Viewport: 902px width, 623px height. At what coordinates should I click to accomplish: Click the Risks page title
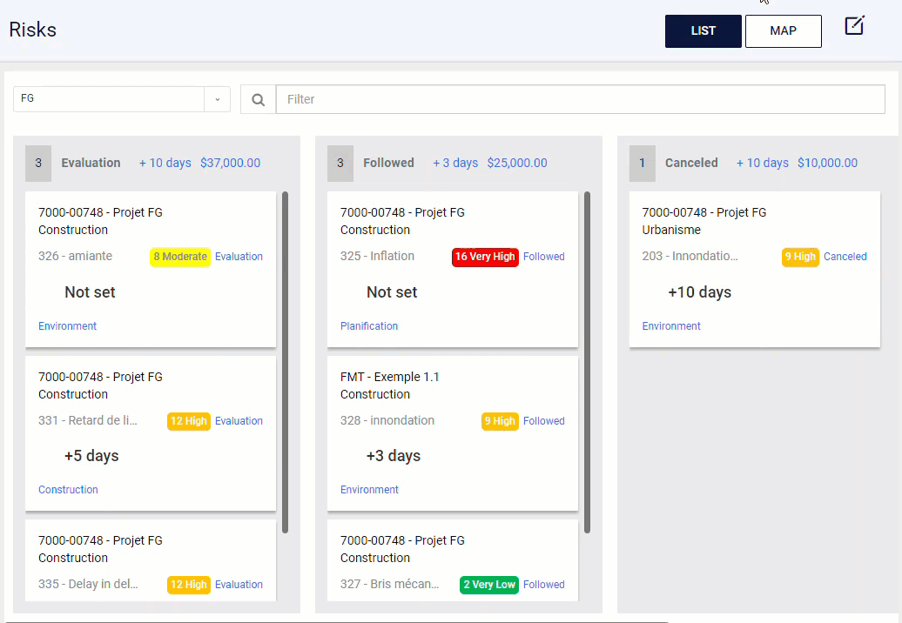point(33,30)
